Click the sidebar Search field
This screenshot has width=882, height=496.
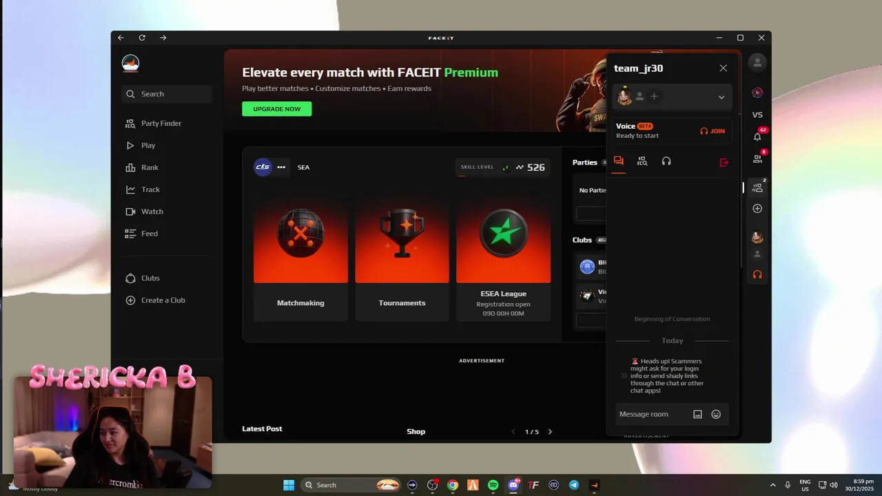click(x=167, y=94)
